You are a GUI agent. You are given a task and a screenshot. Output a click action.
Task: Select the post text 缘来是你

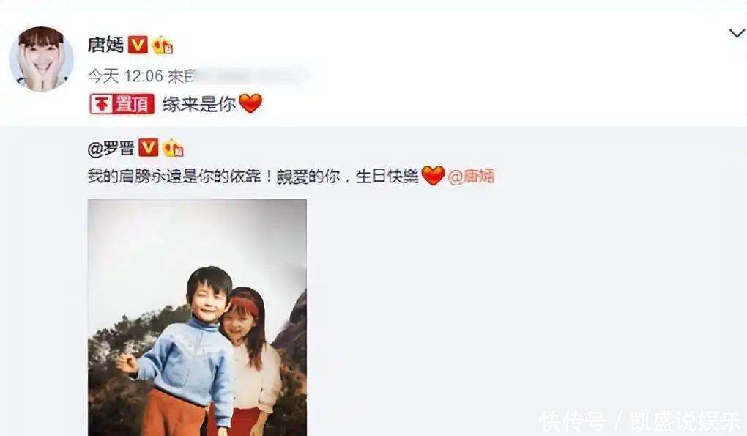pos(199,104)
